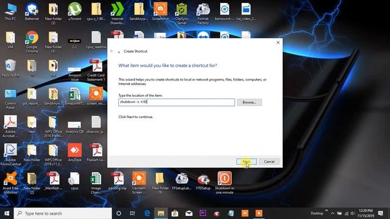Viewport: 390px width, 219px height.
Task: Select SendAnywhere folder in top row
Action: pyautogui.click(x=139, y=12)
